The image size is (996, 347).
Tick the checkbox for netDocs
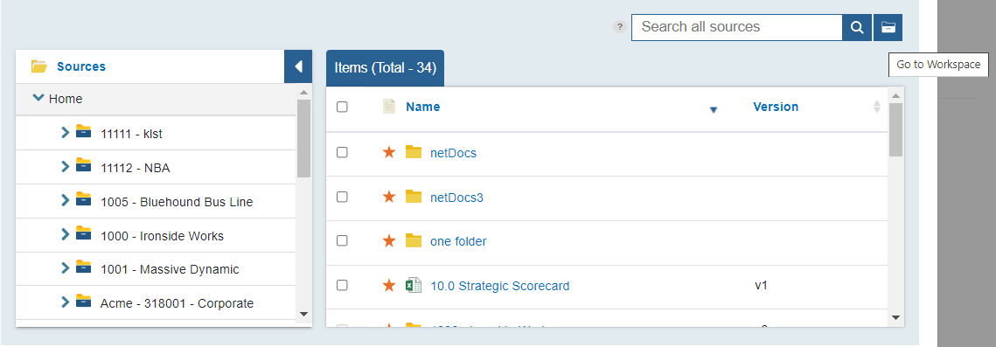pos(342,152)
